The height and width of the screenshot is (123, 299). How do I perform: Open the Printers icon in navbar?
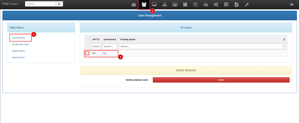(x=206, y=4)
